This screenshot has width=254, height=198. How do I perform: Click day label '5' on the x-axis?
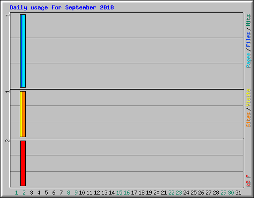tap(46, 193)
